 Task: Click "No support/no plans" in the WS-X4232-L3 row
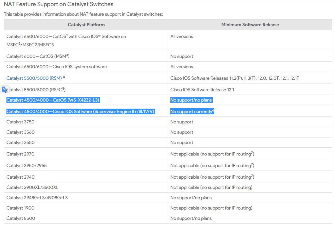coord(191,100)
